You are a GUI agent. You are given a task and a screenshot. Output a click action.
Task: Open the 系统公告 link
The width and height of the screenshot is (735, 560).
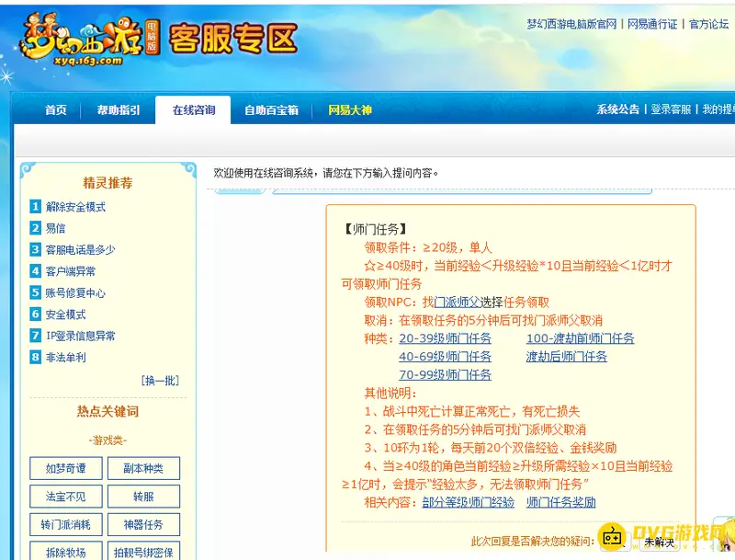pos(617,109)
